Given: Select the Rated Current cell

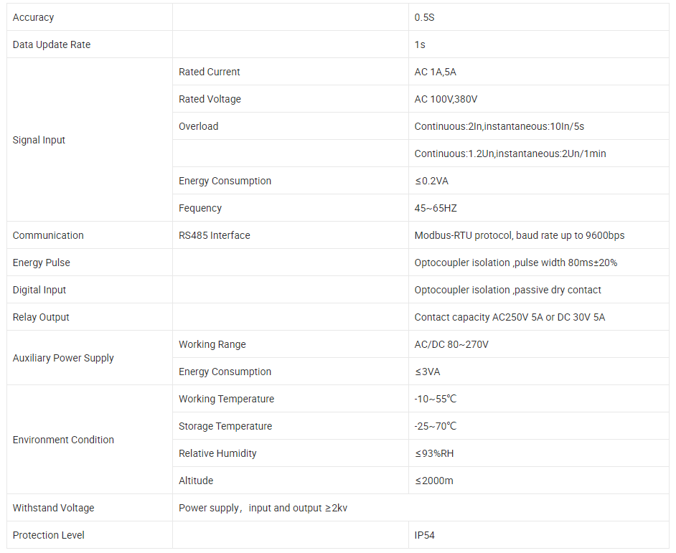Looking at the screenshot, I should (x=291, y=72).
